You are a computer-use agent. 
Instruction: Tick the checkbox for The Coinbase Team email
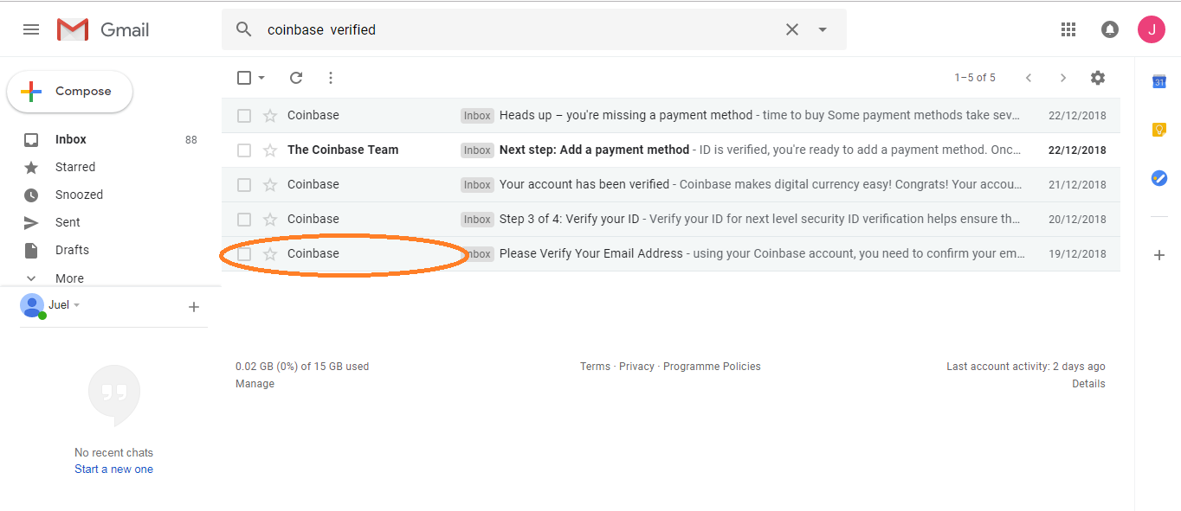pyautogui.click(x=244, y=150)
